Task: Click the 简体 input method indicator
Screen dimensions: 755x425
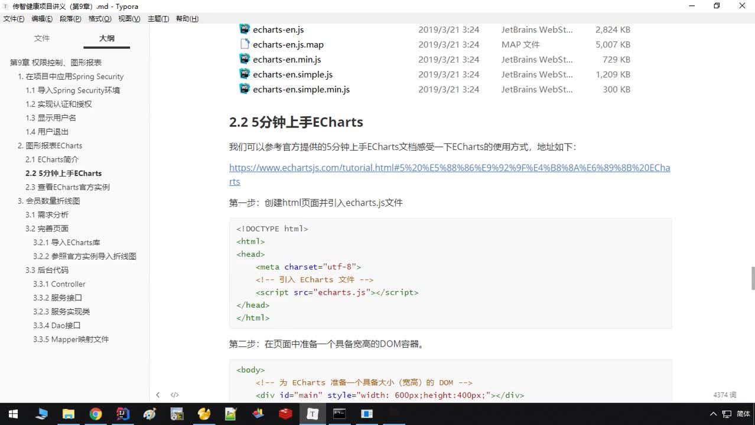Action: coord(744,414)
